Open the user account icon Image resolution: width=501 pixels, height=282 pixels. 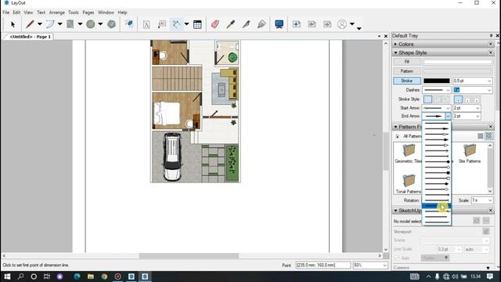pos(342,24)
